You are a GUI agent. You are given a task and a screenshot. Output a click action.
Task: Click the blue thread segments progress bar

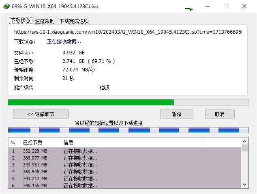coord(128,130)
